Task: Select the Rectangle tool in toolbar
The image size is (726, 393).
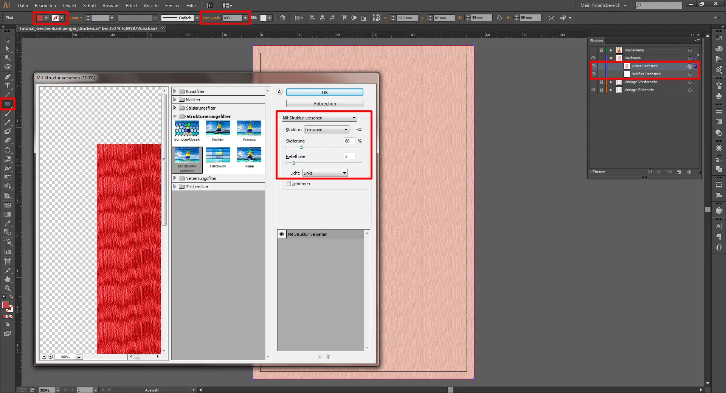Action: (x=8, y=104)
